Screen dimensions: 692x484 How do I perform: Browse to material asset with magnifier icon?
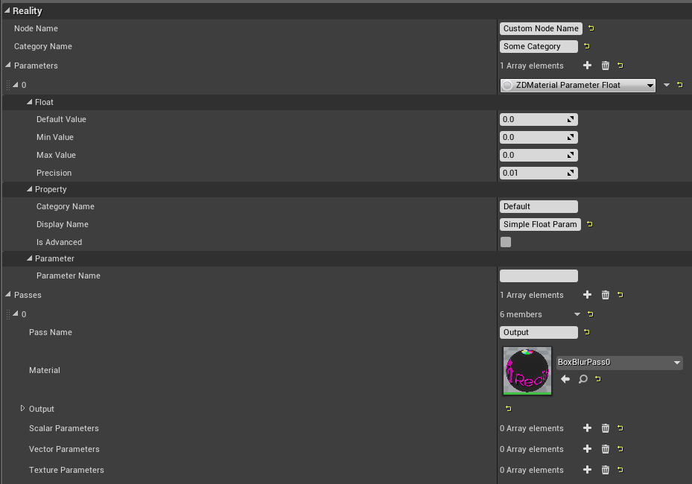(x=583, y=379)
